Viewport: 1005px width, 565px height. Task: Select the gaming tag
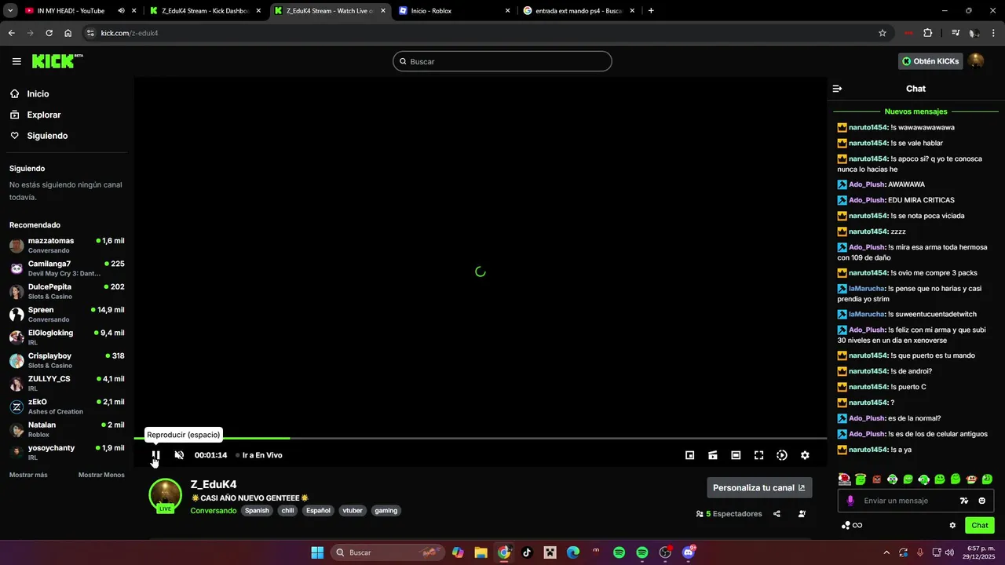coord(386,510)
